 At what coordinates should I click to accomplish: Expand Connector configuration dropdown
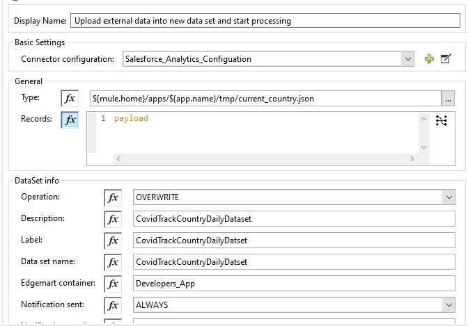(407, 59)
